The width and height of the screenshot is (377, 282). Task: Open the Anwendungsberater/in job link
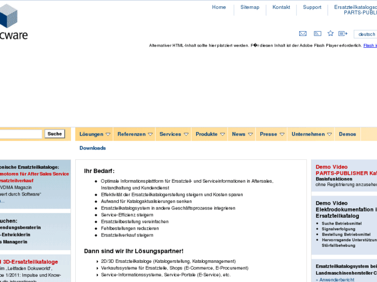[x=20, y=228]
